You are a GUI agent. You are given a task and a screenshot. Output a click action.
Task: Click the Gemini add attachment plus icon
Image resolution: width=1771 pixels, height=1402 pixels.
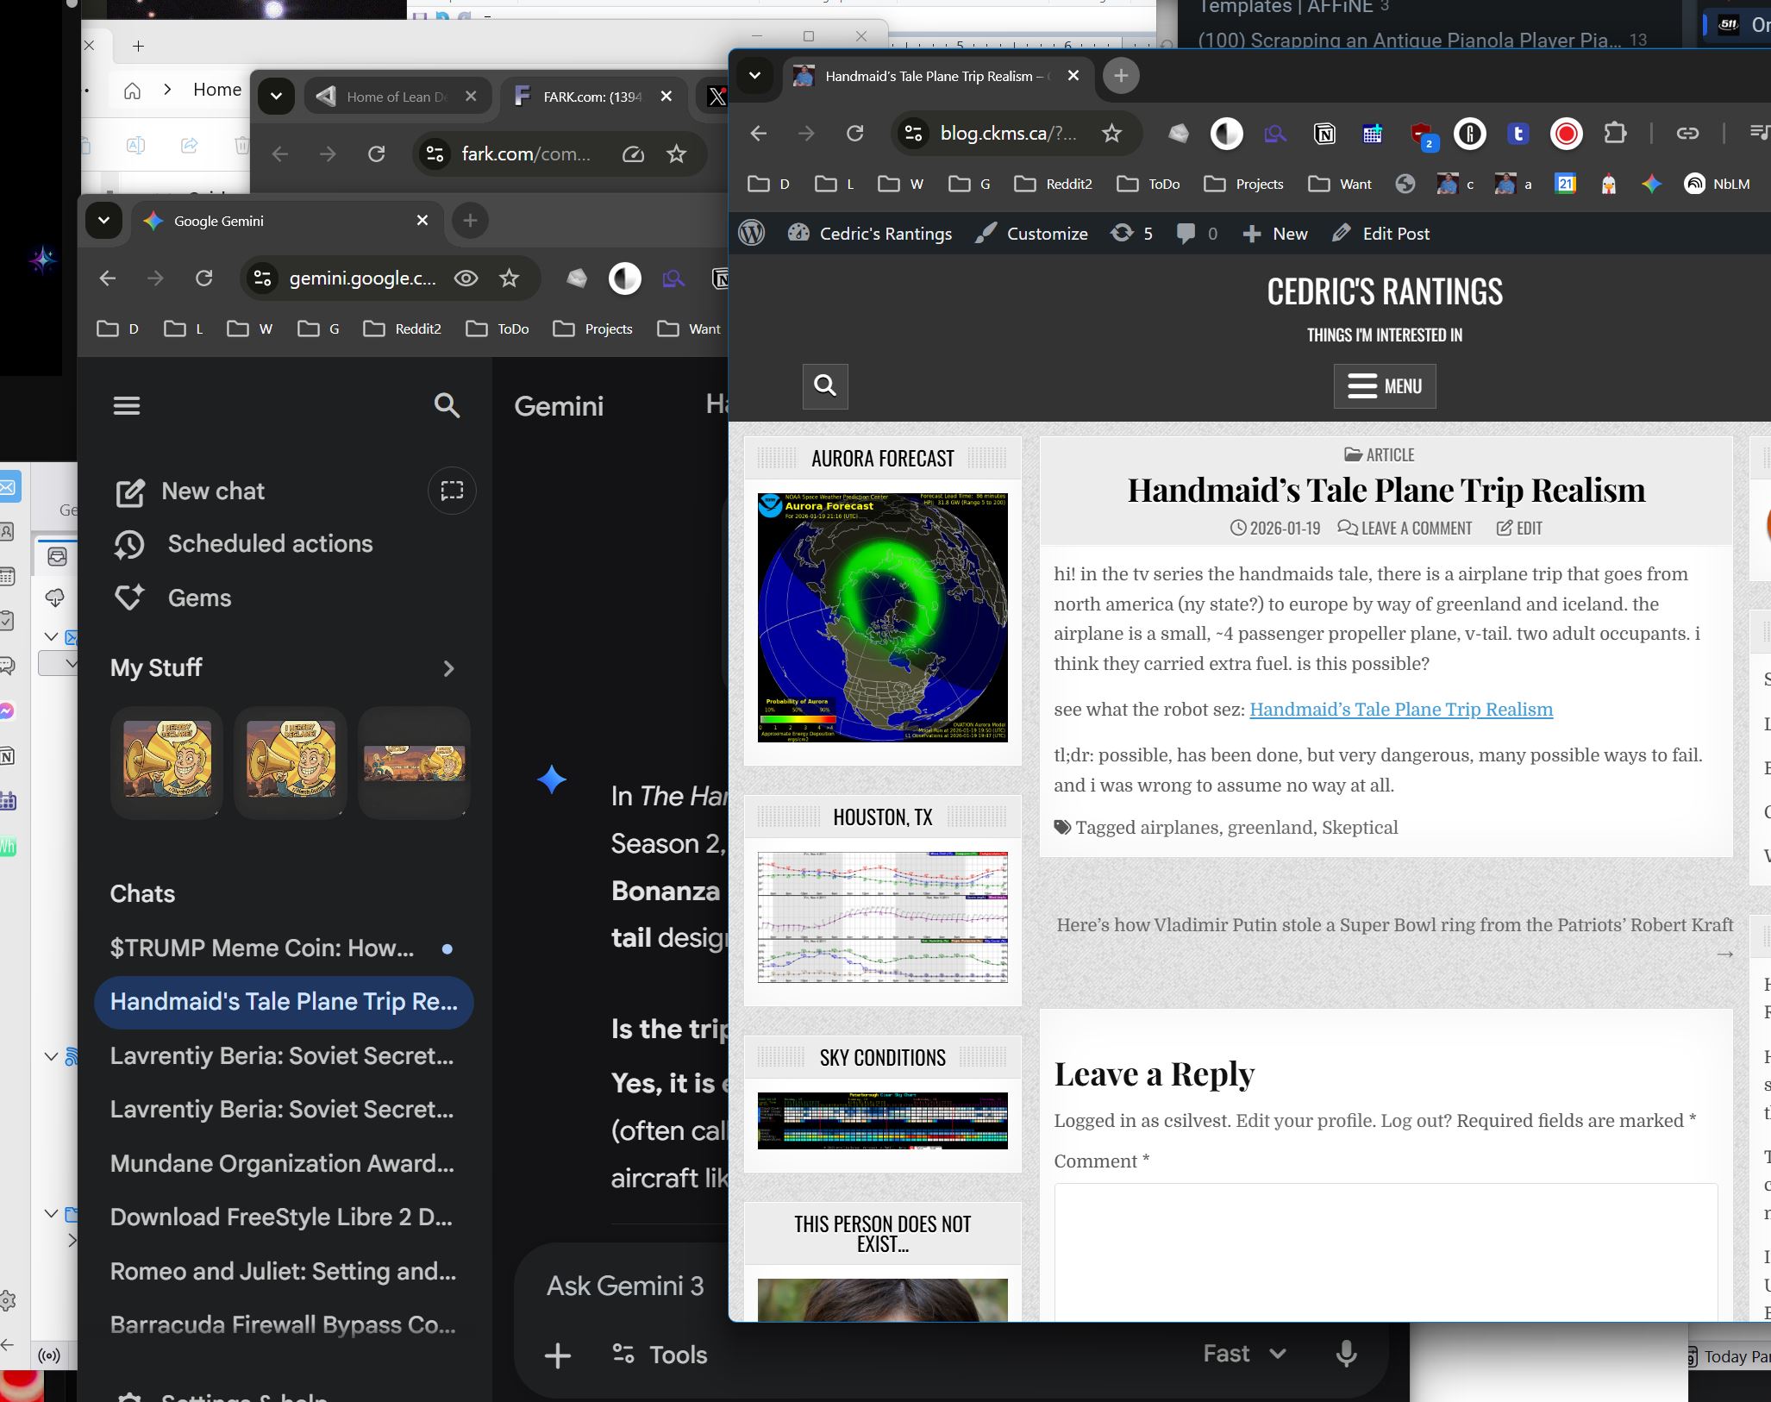click(558, 1355)
